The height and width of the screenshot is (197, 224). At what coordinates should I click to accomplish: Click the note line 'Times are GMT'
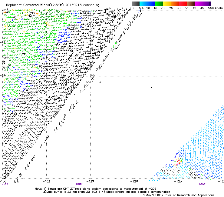click(x=58, y=189)
